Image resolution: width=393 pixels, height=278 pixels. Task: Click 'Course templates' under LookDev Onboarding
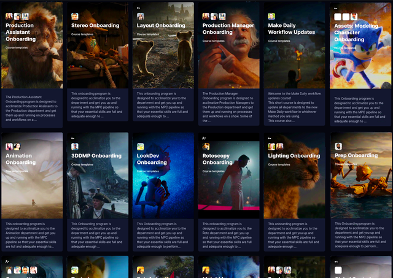[x=148, y=171]
